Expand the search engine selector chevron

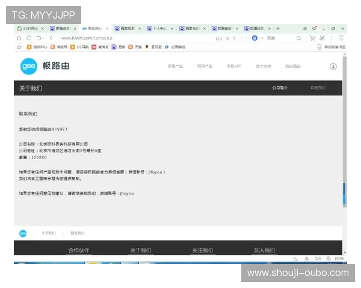[x=262, y=38]
